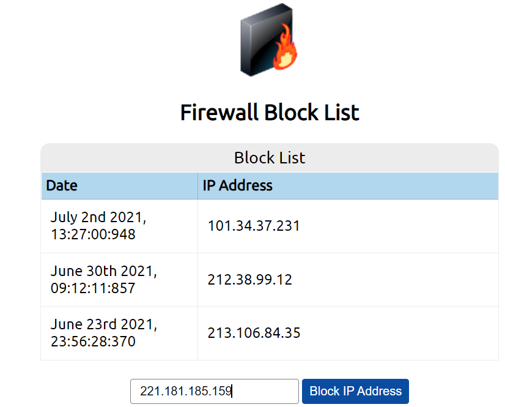Click empty area right of 101.34.37.231
This screenshot has height=407, width=505.
pyautogui.click(x=399, y=226)
